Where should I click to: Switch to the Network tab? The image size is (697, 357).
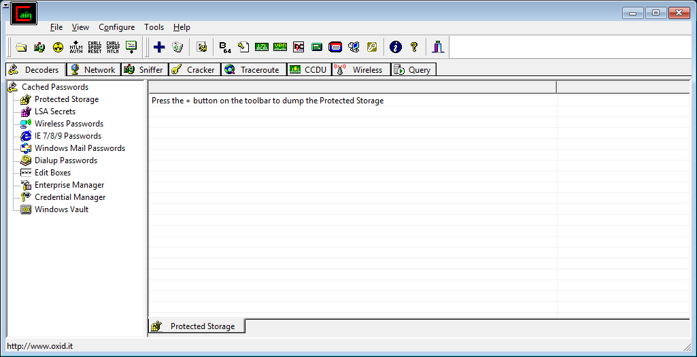pos(94,70)
